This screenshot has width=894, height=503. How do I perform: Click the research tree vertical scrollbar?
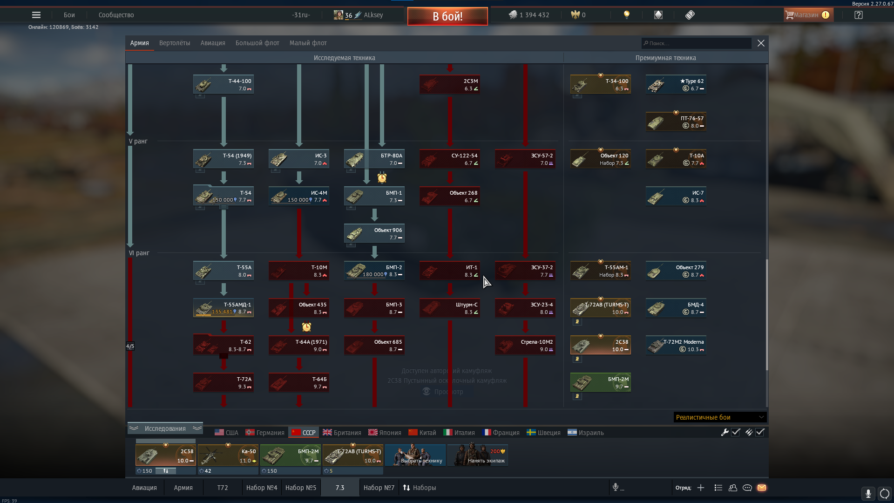pos(767,315)
